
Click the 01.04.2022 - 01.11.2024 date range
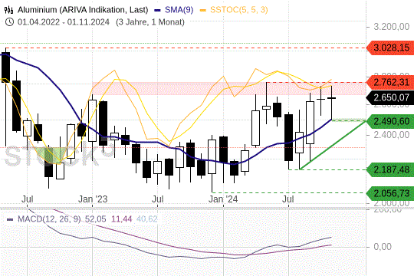click(x=64, y=22)
